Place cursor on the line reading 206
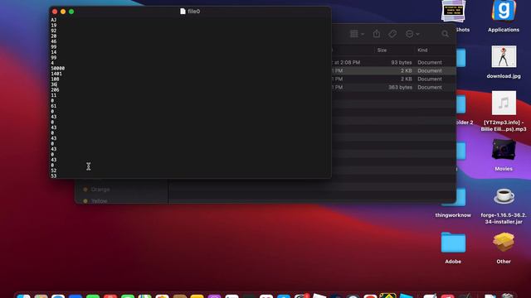This screenshot has width=531, height=298. pos(55,90)
